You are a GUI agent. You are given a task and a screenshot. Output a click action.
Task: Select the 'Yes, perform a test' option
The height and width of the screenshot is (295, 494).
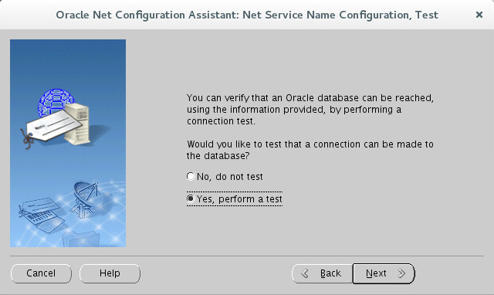click(235, 199)
